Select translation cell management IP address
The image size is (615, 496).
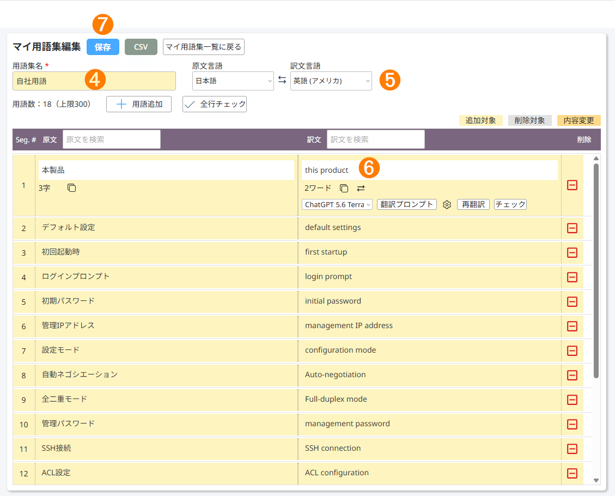429,326
